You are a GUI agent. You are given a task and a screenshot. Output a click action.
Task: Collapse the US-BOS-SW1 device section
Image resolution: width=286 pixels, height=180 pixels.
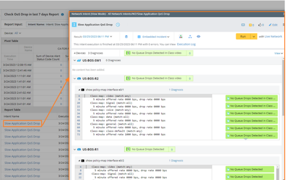(x=74, y=60)
